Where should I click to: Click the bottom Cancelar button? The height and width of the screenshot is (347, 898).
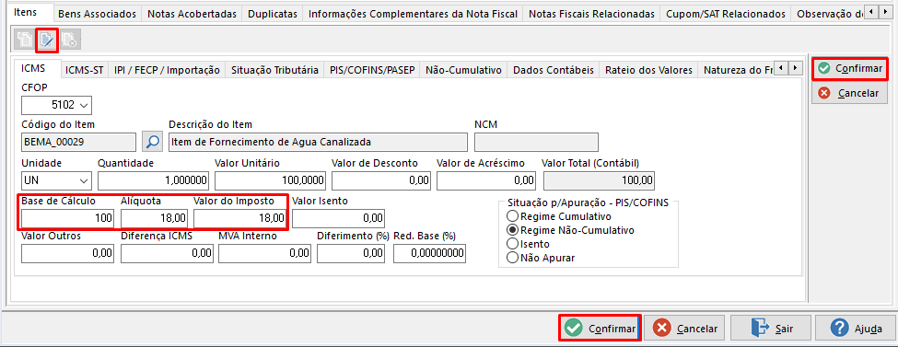point(685,328)
